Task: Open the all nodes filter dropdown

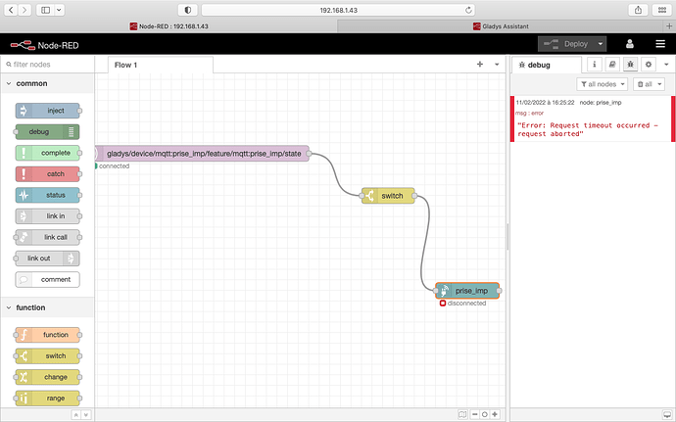Action: tap(603, 84)
